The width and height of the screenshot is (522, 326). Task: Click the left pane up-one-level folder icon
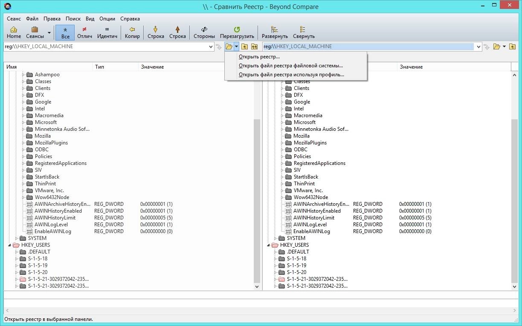(x=245, y=46)
